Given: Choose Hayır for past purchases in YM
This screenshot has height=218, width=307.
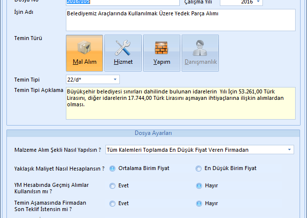Looking at the screenshot, I should [x=199, y=186].
